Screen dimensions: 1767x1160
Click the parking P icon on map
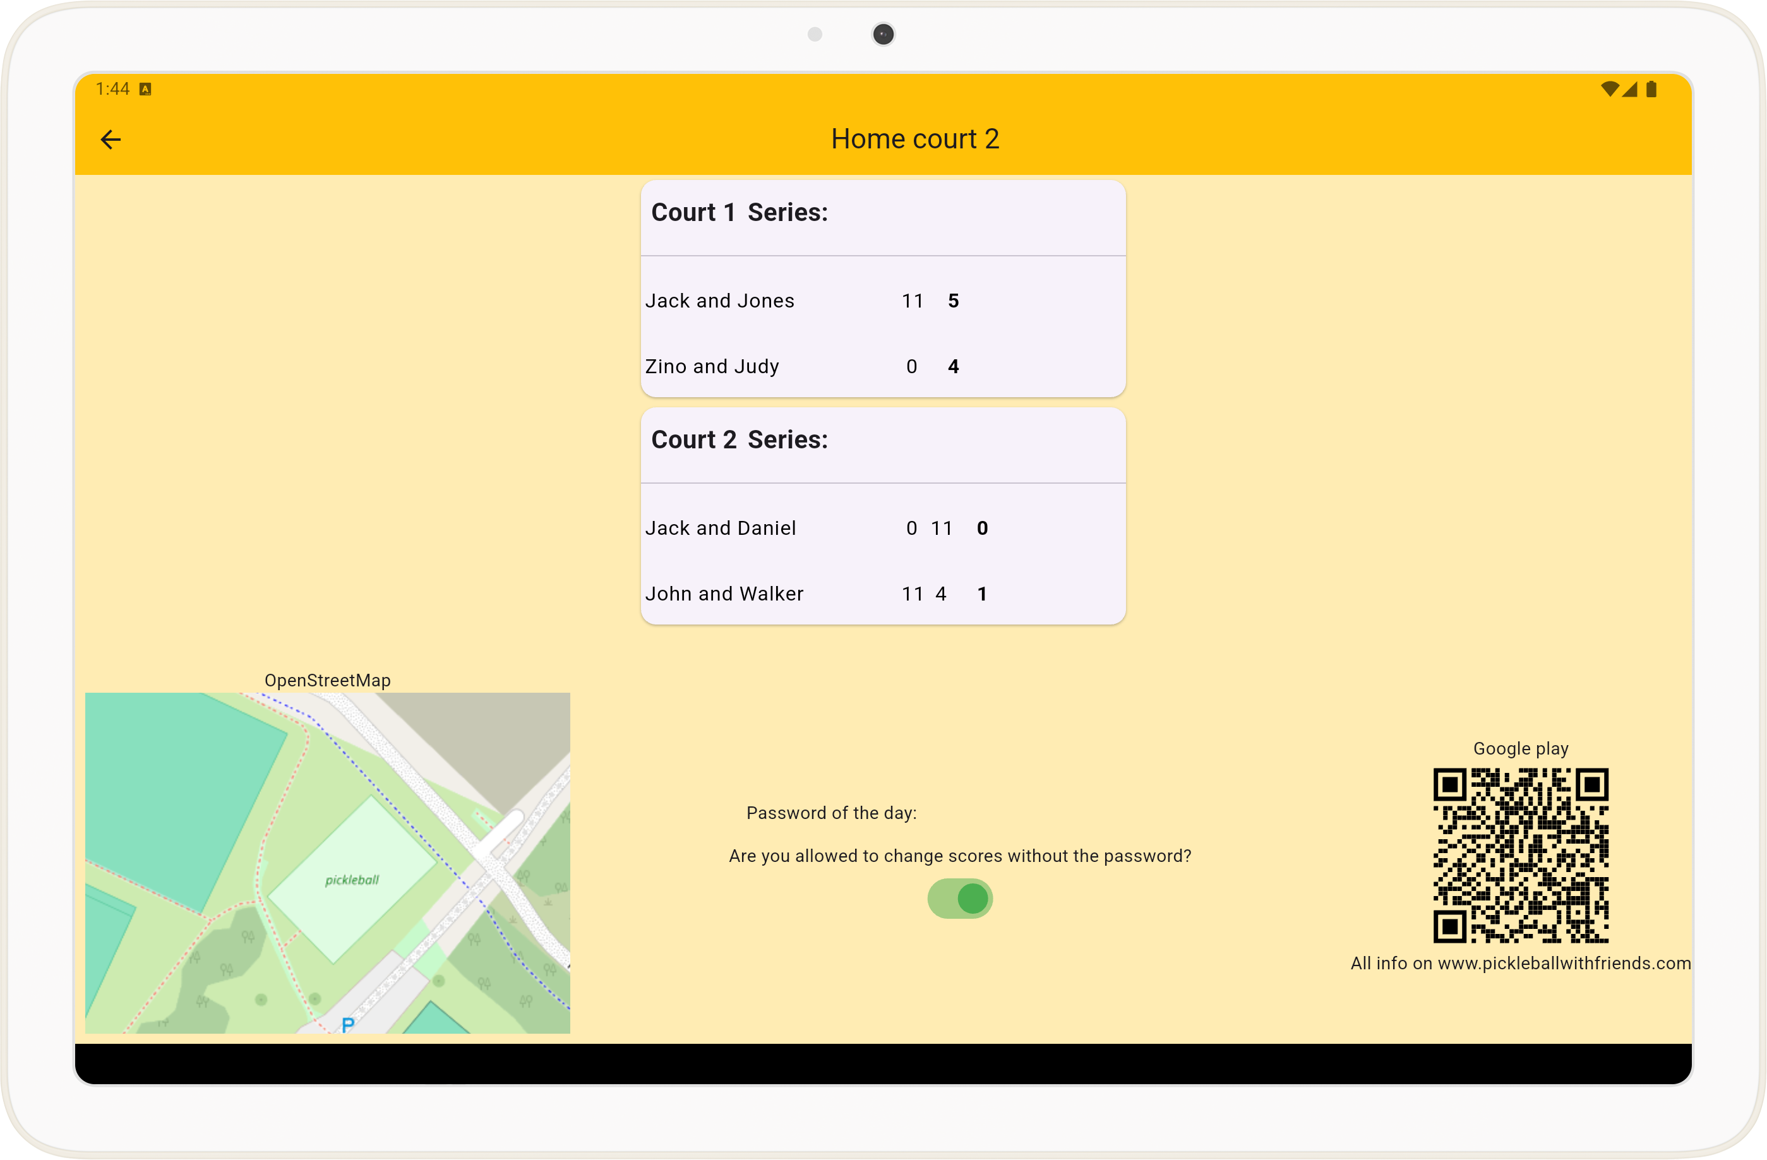[347, 1024]
